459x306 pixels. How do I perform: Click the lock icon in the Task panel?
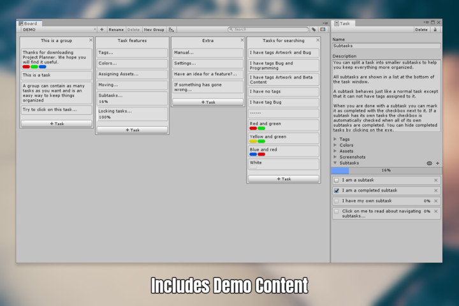tap(435, 29)
